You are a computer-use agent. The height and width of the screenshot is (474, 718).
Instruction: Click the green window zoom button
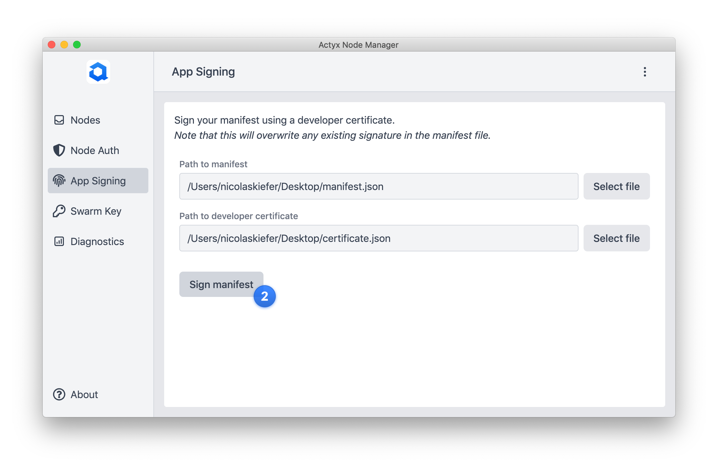pyautogui.click(x=77, y=45)
